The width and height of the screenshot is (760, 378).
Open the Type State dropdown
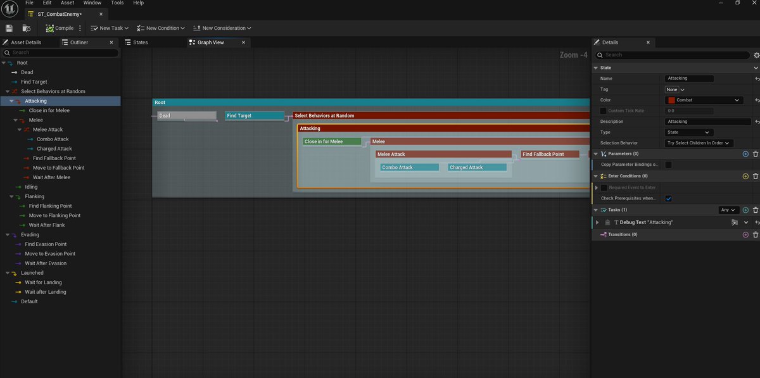click(x=689, y=132)
